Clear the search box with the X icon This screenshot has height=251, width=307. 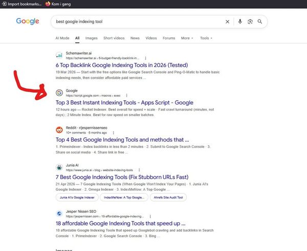(227, 21)
